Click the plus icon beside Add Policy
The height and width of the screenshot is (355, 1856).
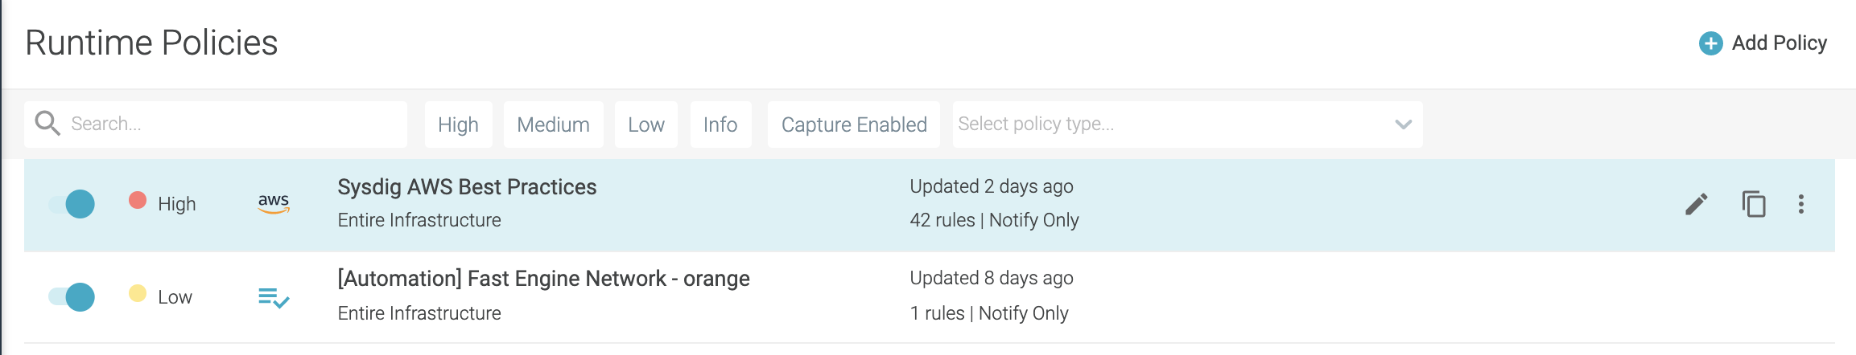[1710, 43]
